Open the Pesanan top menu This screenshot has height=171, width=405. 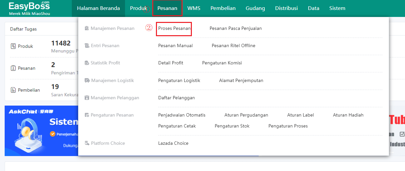click(x=167, y=8)
